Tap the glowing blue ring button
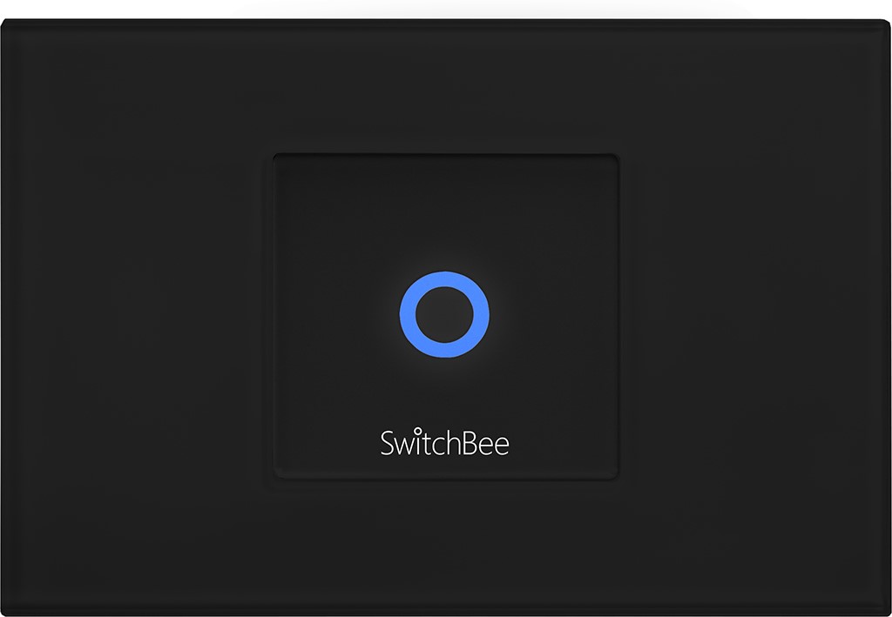Viewport: 892px width, 617px height. [444, 315]
